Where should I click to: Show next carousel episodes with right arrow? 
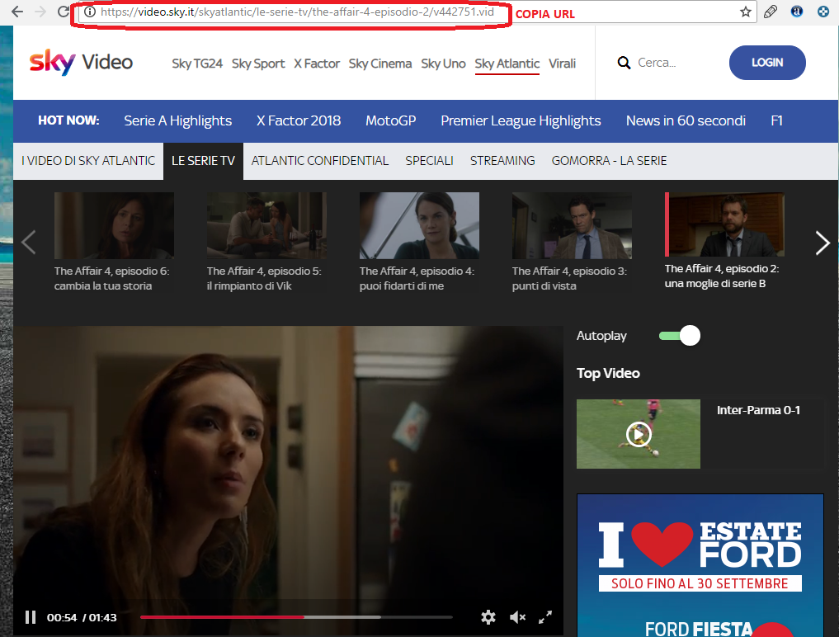click(823, 243)
